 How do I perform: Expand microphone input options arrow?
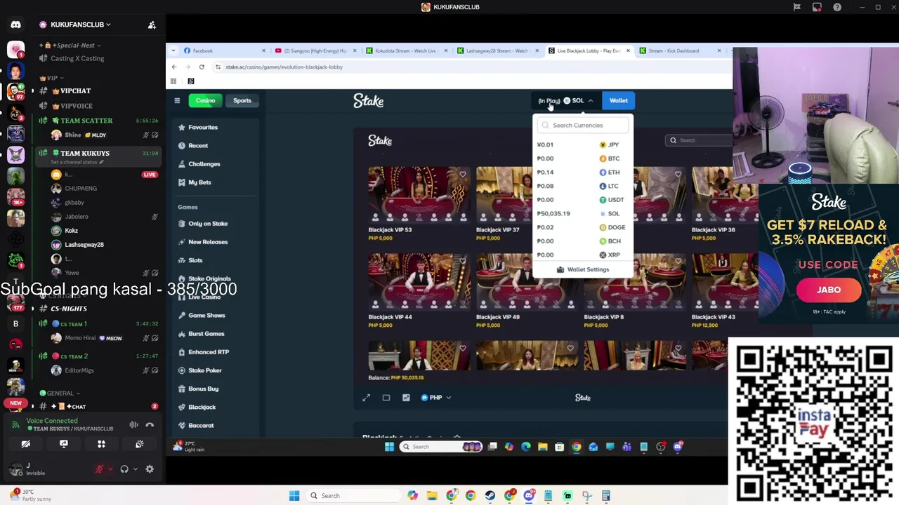pyautogui.click(x=110, y=469)
